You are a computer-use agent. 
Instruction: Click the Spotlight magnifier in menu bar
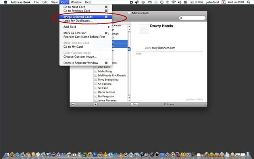(248, 2)
